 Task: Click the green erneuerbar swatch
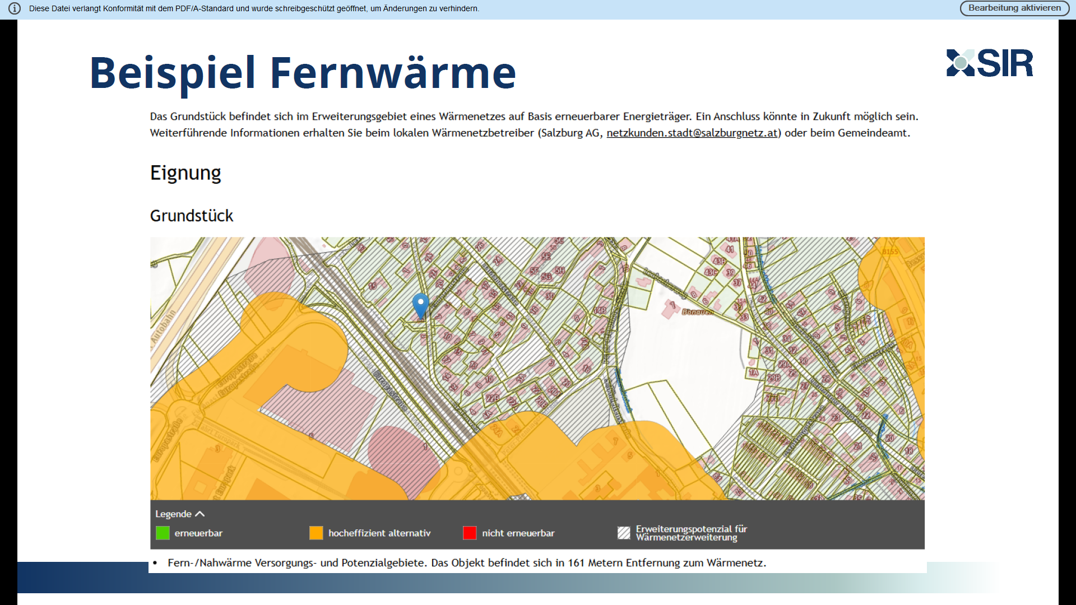[163, 533]
